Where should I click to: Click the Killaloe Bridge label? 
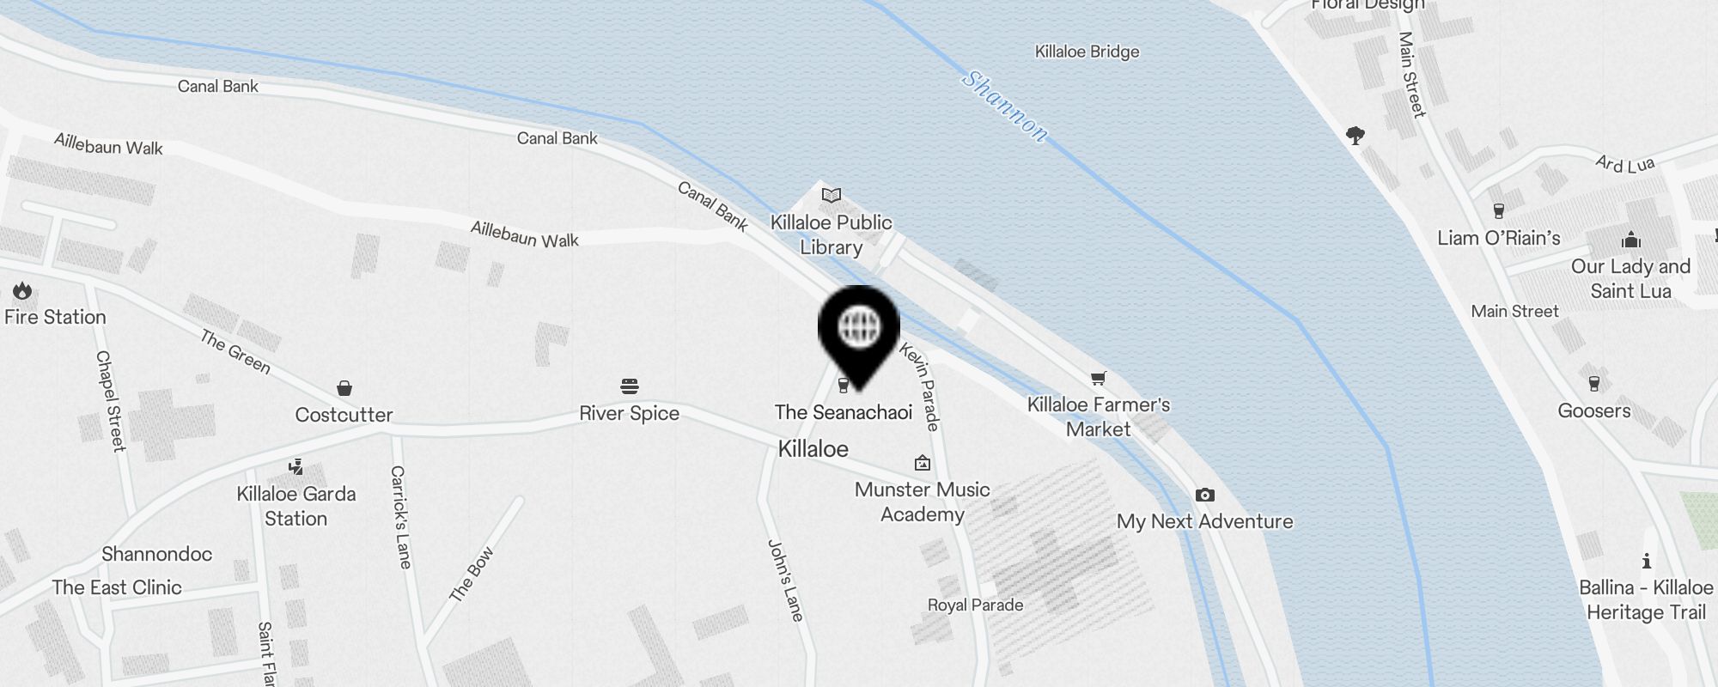pyautogui.click(x=1087, y=52)
